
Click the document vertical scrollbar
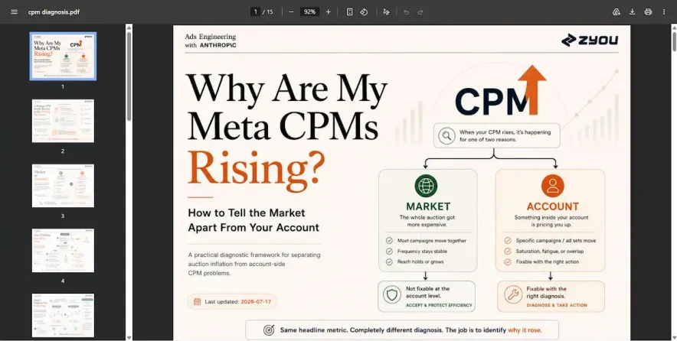[674, 42]
